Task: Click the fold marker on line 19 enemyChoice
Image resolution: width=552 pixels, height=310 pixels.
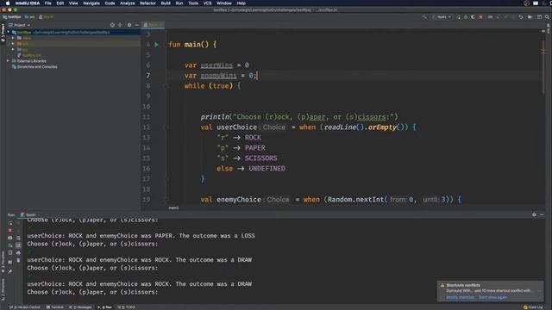Action: (166, 199)
